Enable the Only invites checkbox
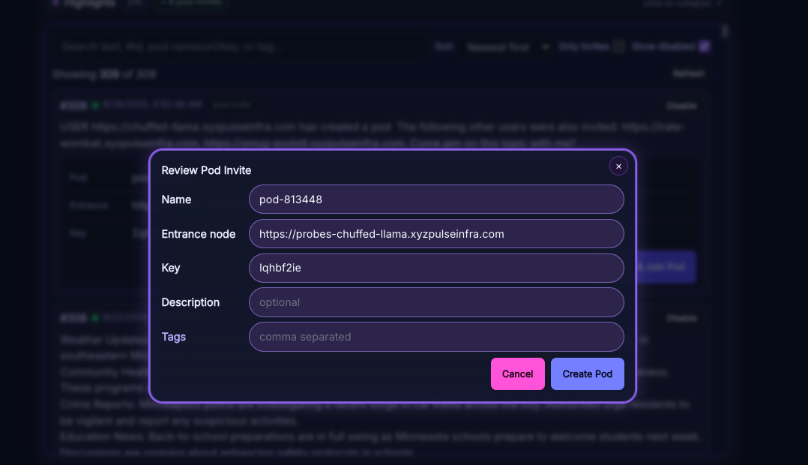 click(619, 46)
